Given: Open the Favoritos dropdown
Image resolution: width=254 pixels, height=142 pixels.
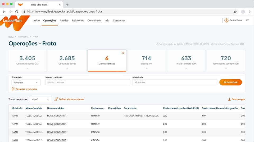Looking at the screenshot, I should [26, 82].
